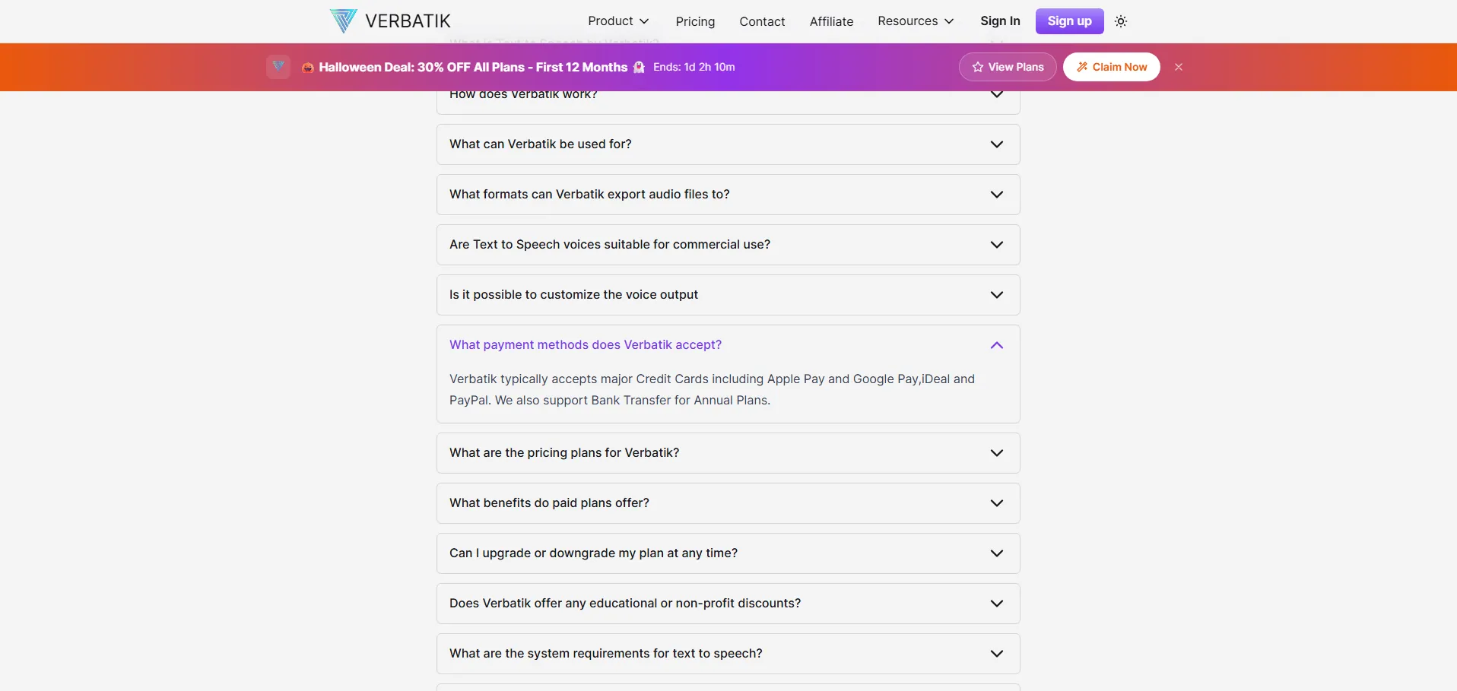This screenshot has height=691, width=1457.
Task: Click the Claim Now button
Action: pyautogui.click(x=1111, y=67)
